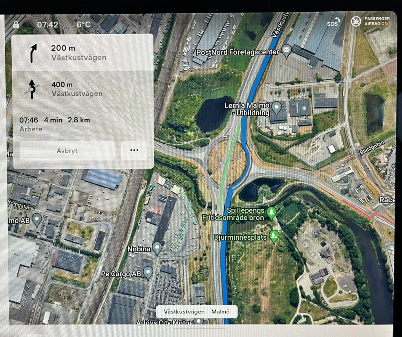Select the Spillepengs Fritidsområde tree pin

point(271,213)
